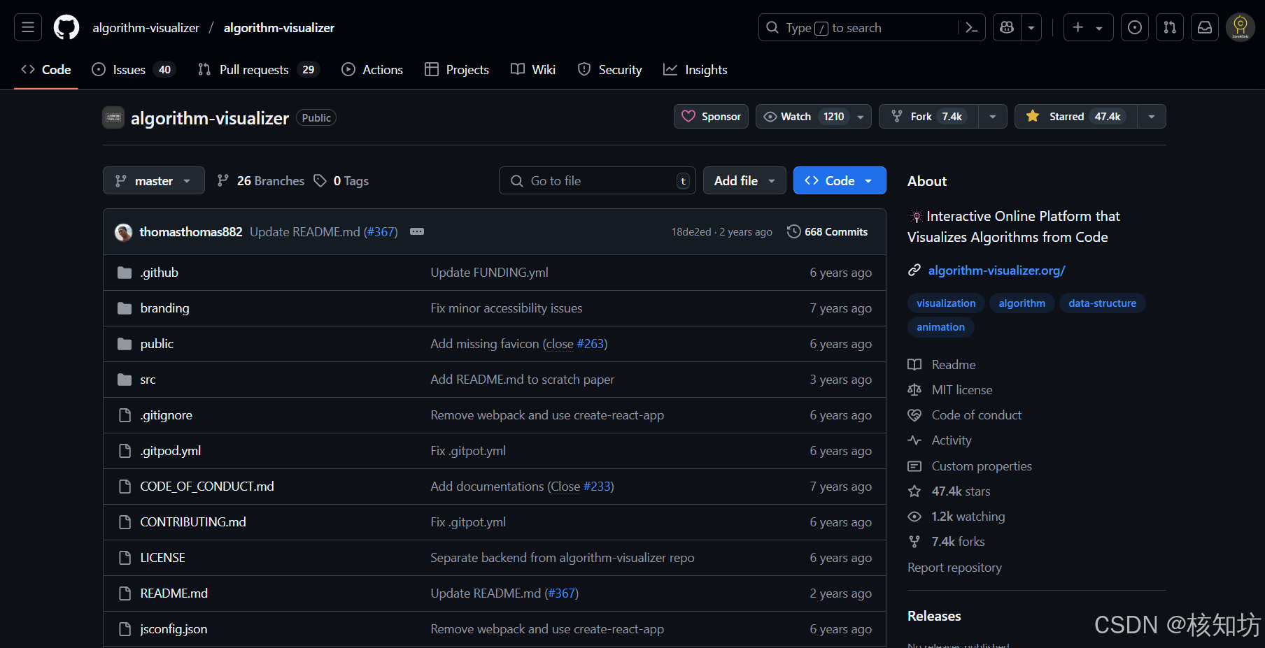Open the .gitpod.yml file

click(x=171, y=450)
